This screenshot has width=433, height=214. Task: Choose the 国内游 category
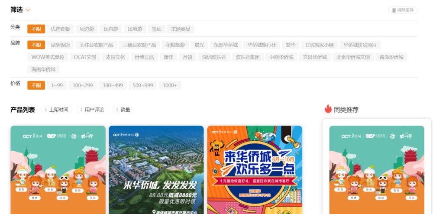[x=111, y=29]
